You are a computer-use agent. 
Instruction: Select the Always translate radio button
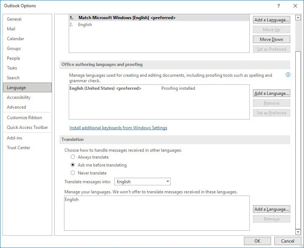tap(73, 157)
